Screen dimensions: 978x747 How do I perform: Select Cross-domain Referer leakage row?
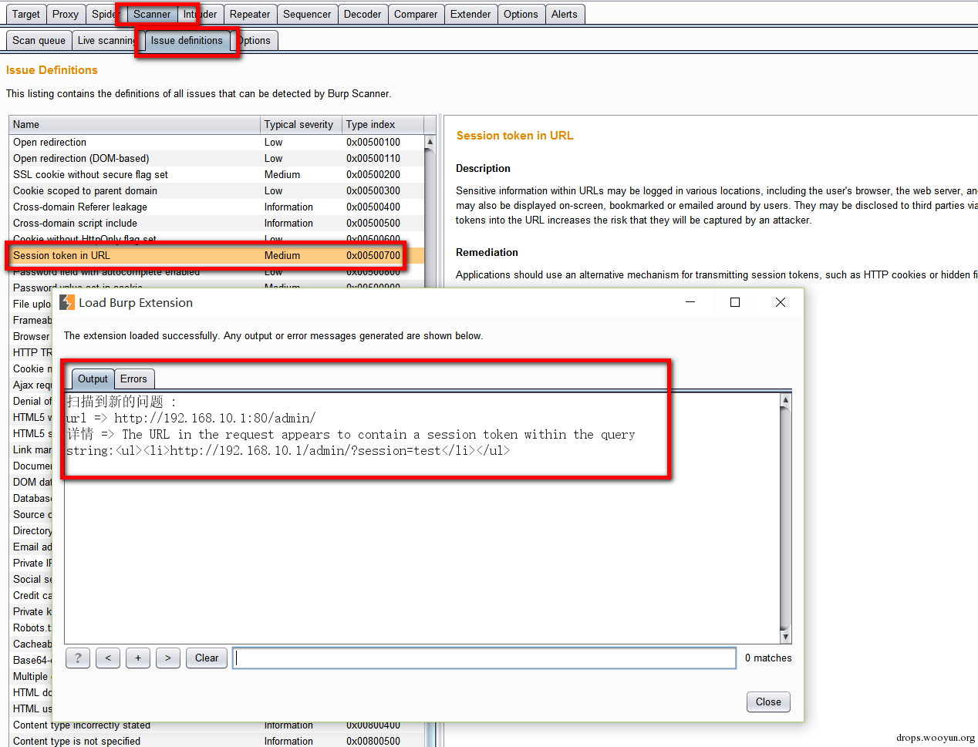click(216, 207)
